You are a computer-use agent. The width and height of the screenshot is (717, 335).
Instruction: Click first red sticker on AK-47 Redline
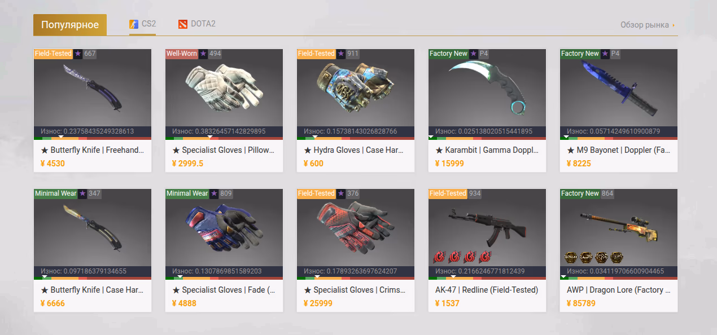coord(439,257)
